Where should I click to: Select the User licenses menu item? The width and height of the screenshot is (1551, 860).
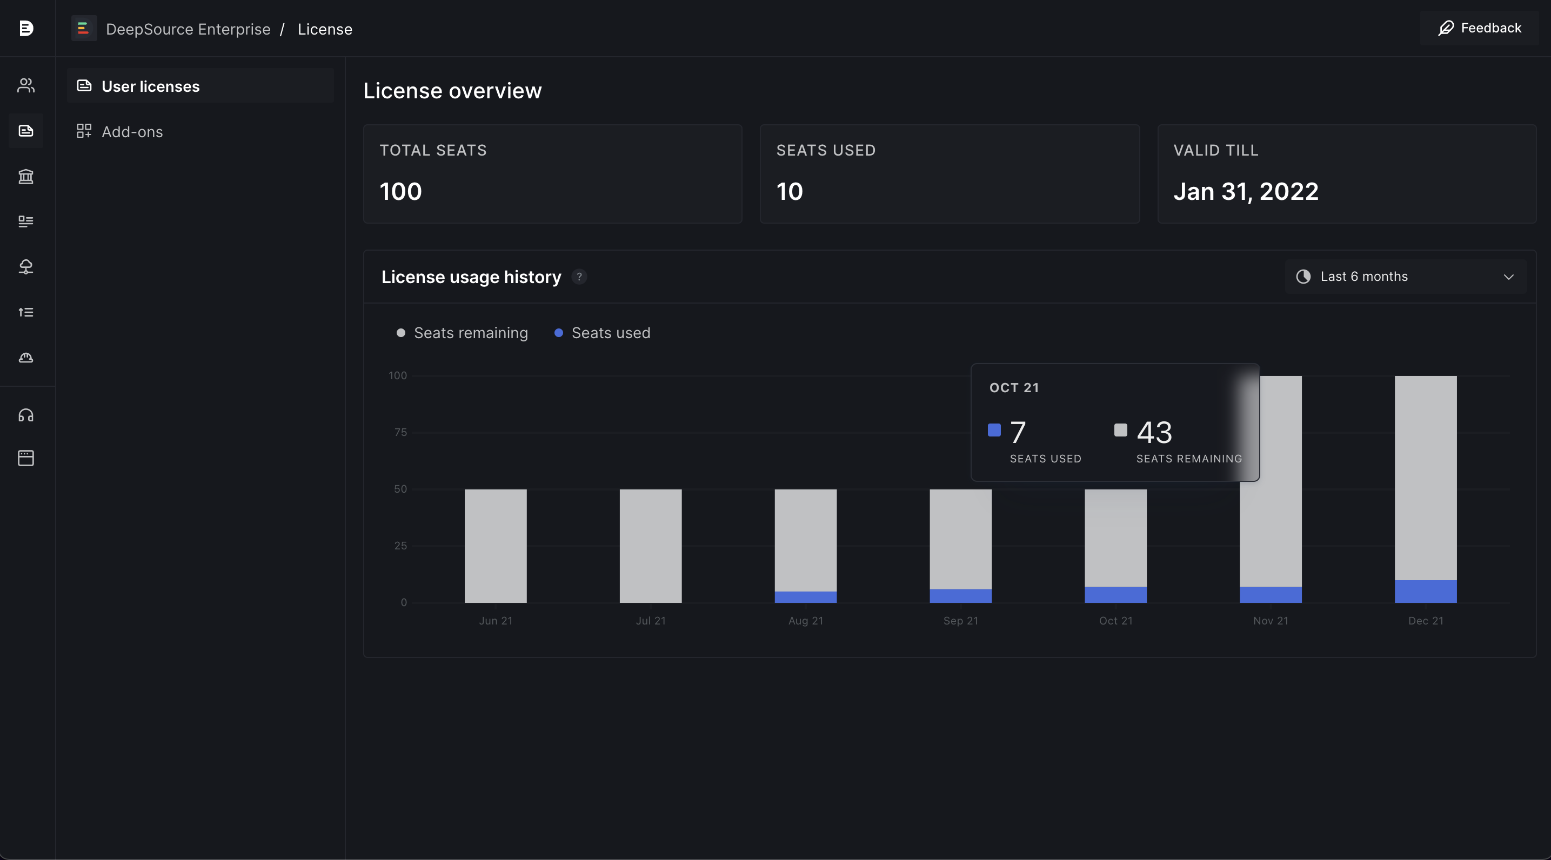click(150, 86)
